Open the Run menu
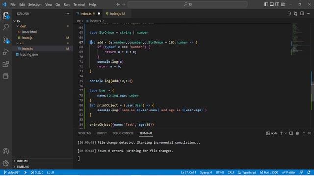The image size is (314, 176). [x=67, y=4]
